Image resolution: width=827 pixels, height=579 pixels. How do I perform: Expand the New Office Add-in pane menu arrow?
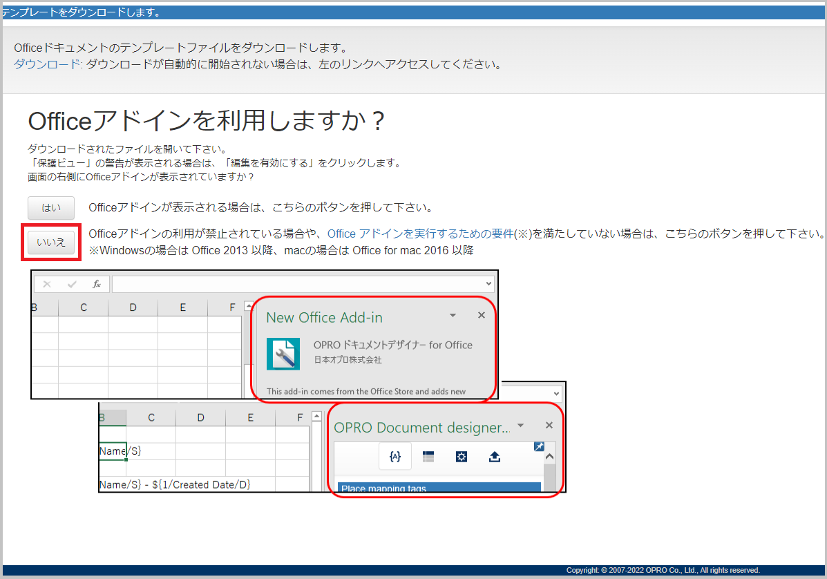click(x=453, y=315)
